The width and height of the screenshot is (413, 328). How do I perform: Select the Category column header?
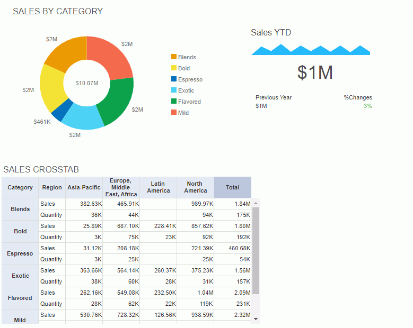(x=20, y=187)
